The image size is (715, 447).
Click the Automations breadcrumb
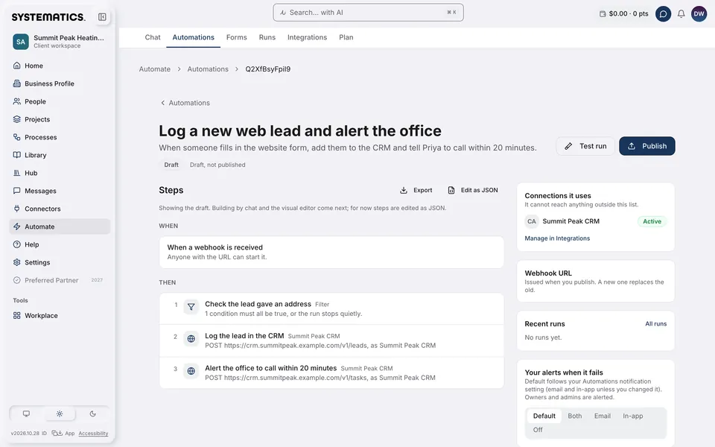click(x=208, y=69)
